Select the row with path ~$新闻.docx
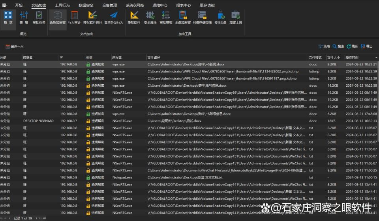 (x=189, y=65)
